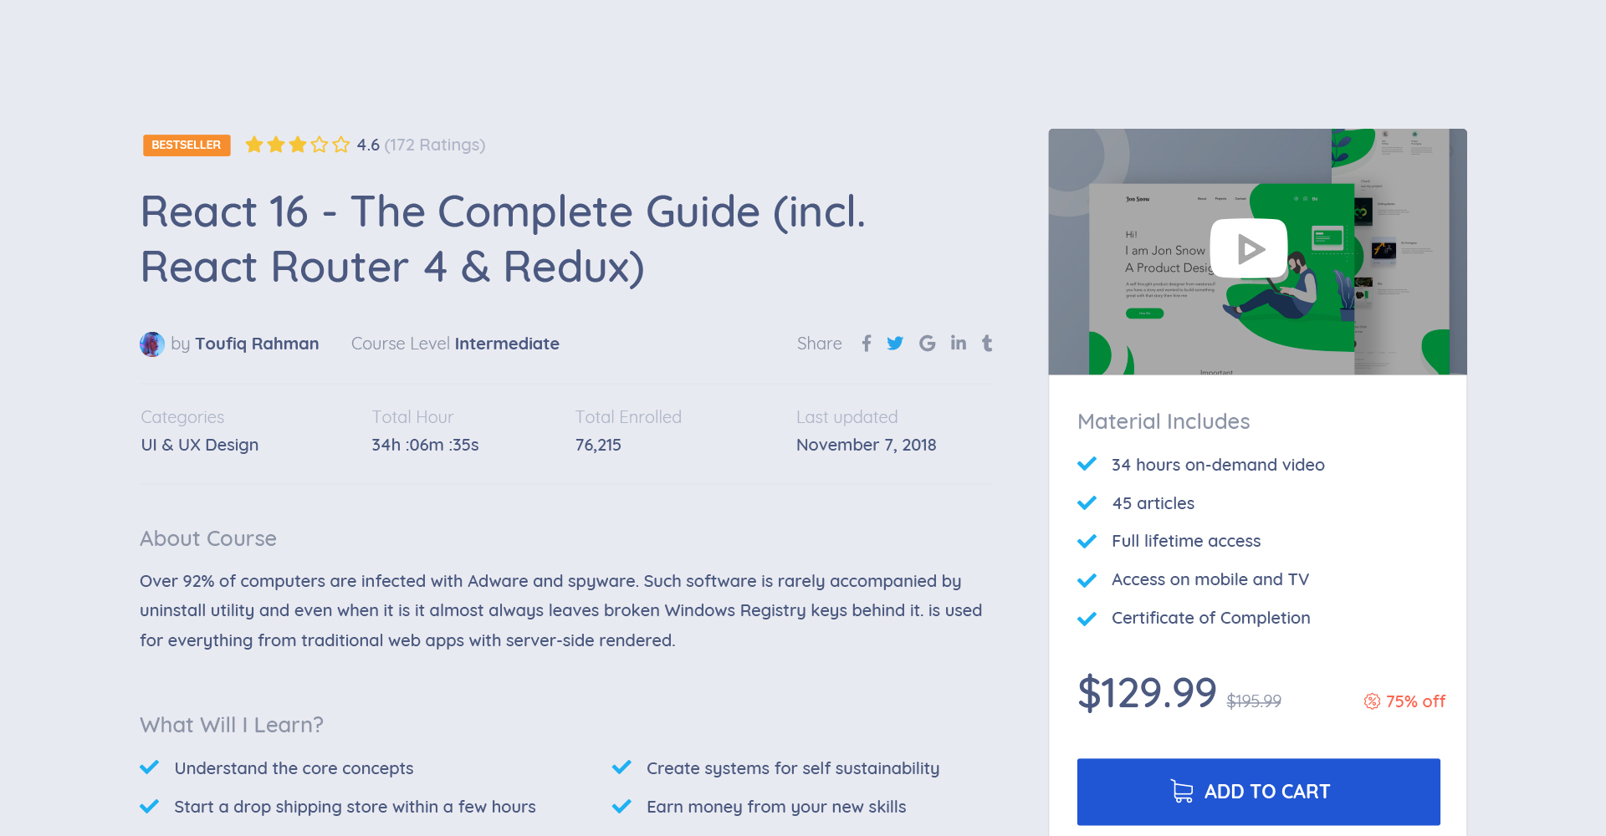Open the UI & UX Design category

[200, 445]
